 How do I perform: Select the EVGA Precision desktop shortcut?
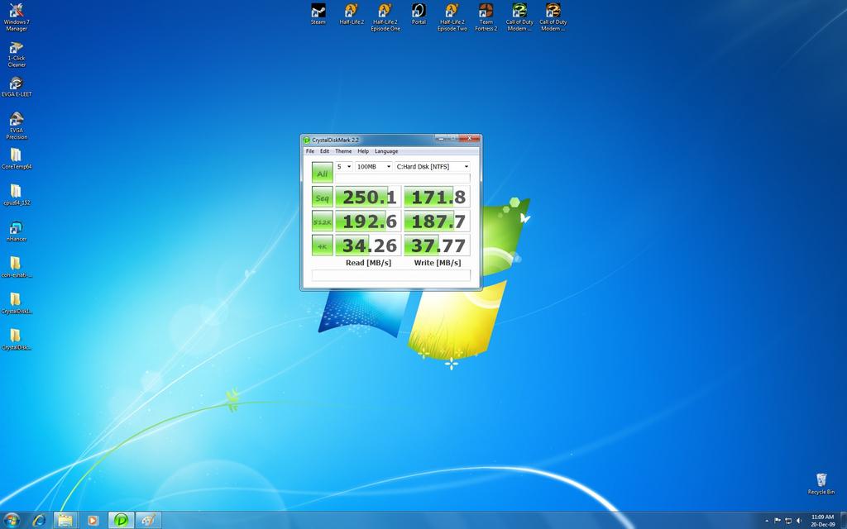(x=17, y=126)
